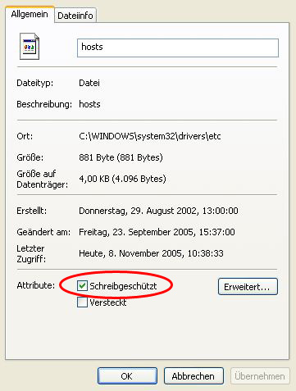Switch to the Dateiinfo tab
Image resolution: width=296 pixels, height=391 pixels.
click(x=75, y=16)
